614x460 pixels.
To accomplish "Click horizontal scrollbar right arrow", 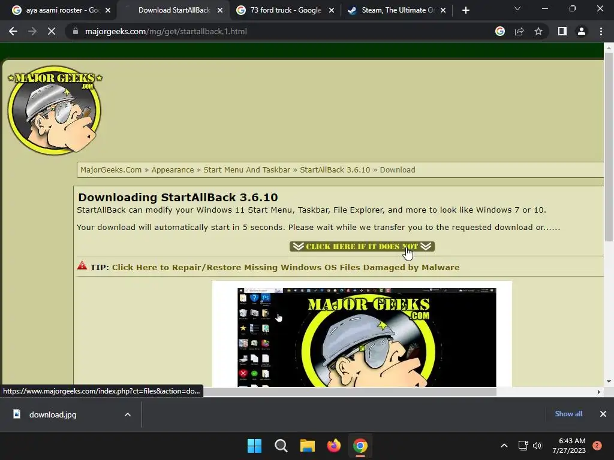I will [x=599, y=392].
